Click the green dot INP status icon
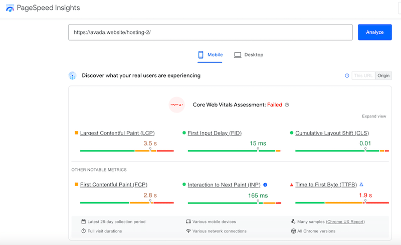401x245 pixels. click(184, 184)
